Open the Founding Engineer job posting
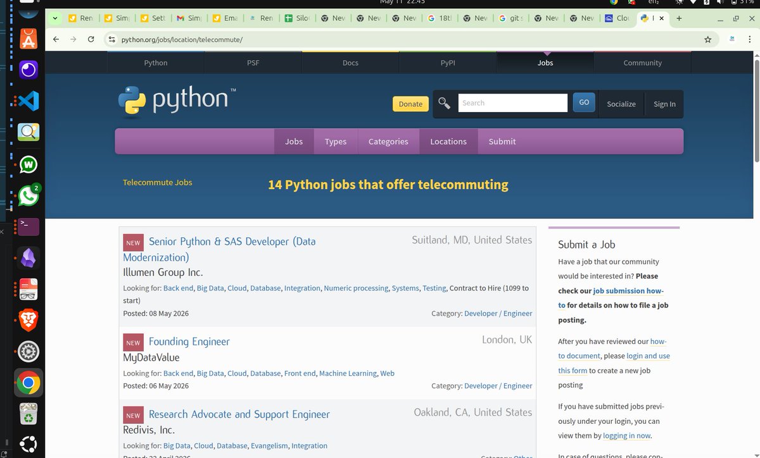 [x=189, y=342]
